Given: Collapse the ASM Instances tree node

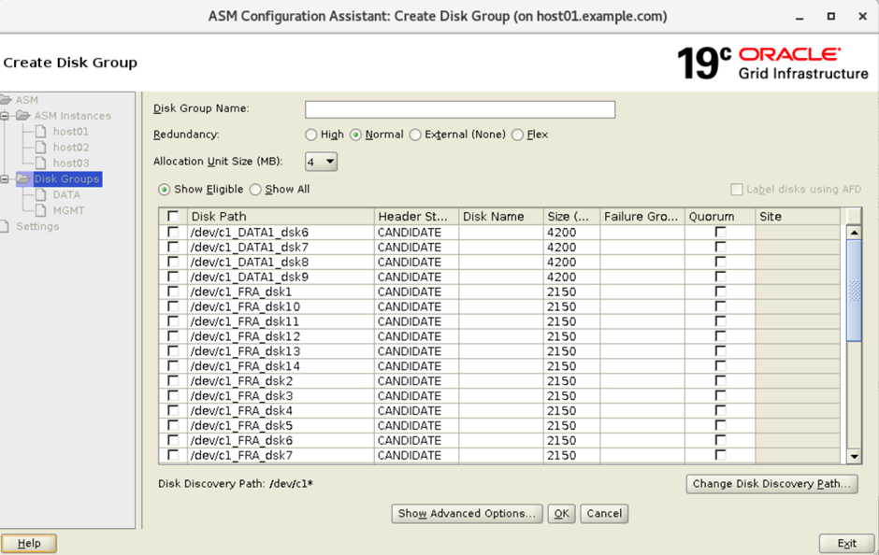Looking at the screenshot, I should click(x=5, y=116).
